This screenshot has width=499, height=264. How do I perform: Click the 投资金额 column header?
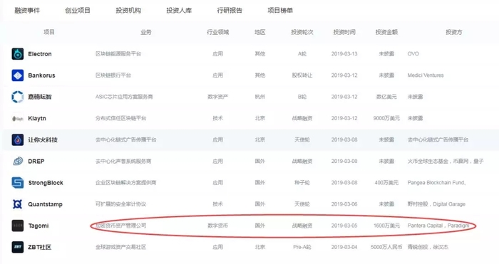click(x=386, y=32)
